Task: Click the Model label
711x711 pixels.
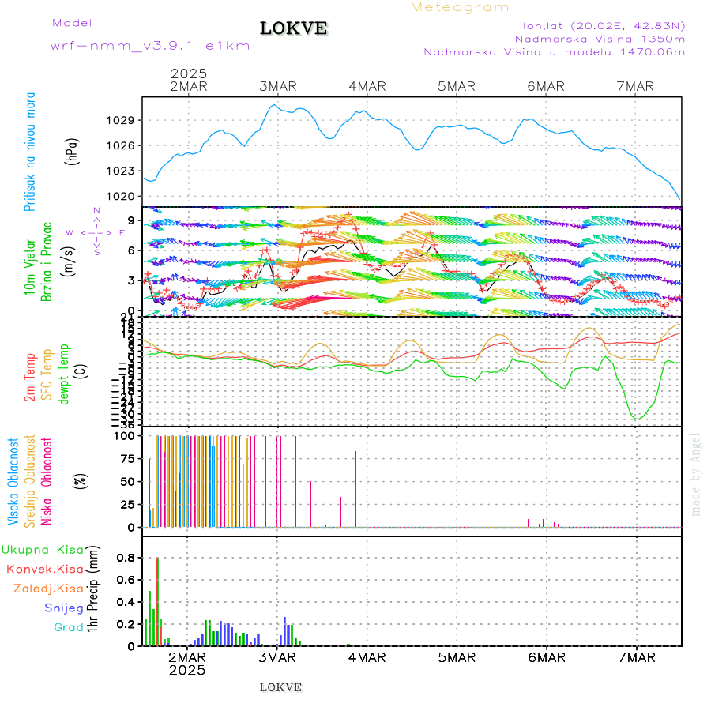Action: coord(72,23)
